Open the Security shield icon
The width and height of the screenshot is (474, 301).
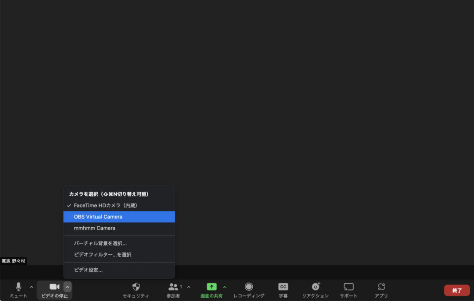[x=136, y=287]
